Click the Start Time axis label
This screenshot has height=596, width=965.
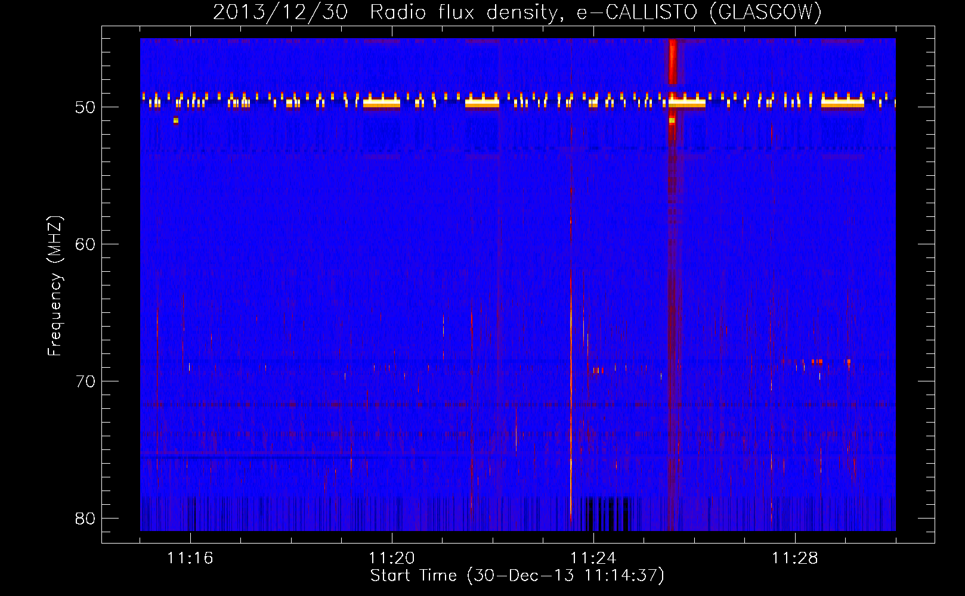click(517, 576)
